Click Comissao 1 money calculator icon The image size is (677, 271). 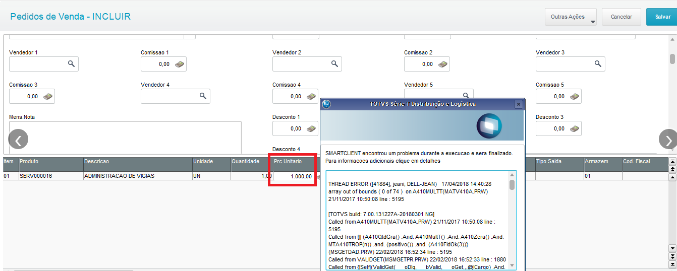coord(180,64)
